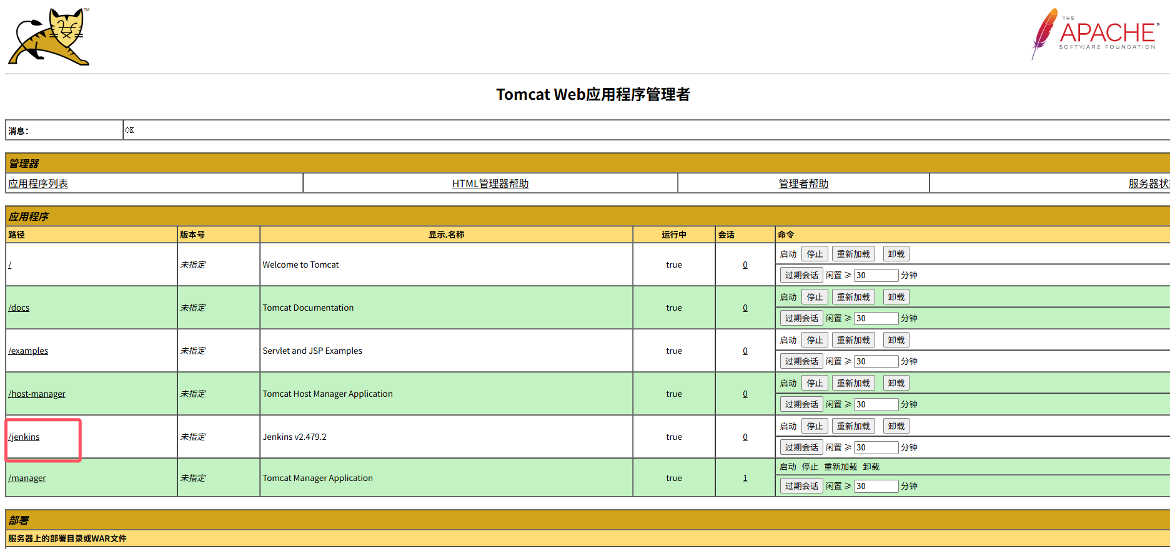Undeploy the /examples application
The height and width of the screenshot is (549, 1170).
tap(896, 340)
